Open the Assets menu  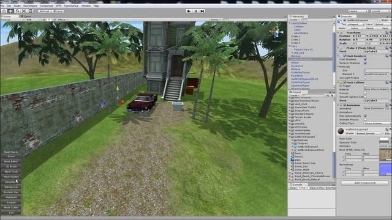tap(17, 5)
